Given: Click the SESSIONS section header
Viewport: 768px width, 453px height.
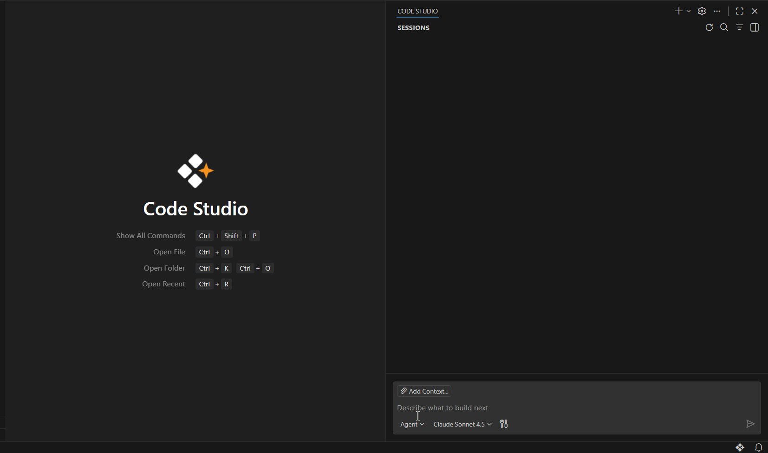Looking at the screenshot, I should tap(413, 28).
